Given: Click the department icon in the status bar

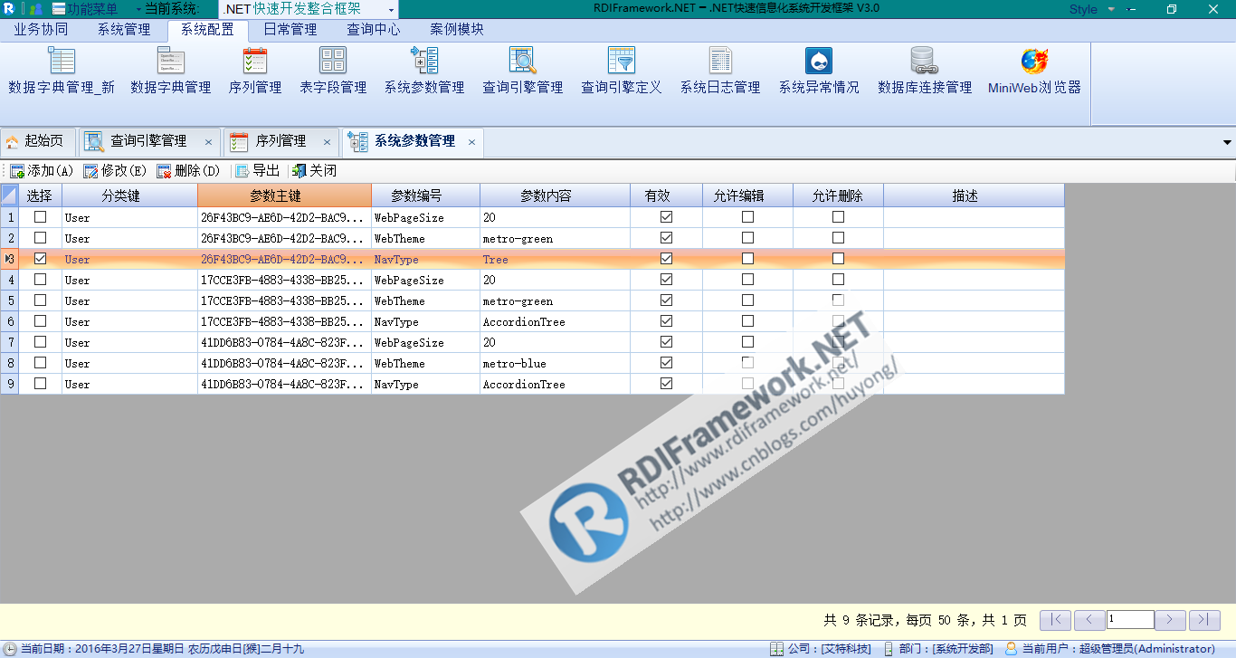Looking at the screenshot, I should (x=889, y=649).
